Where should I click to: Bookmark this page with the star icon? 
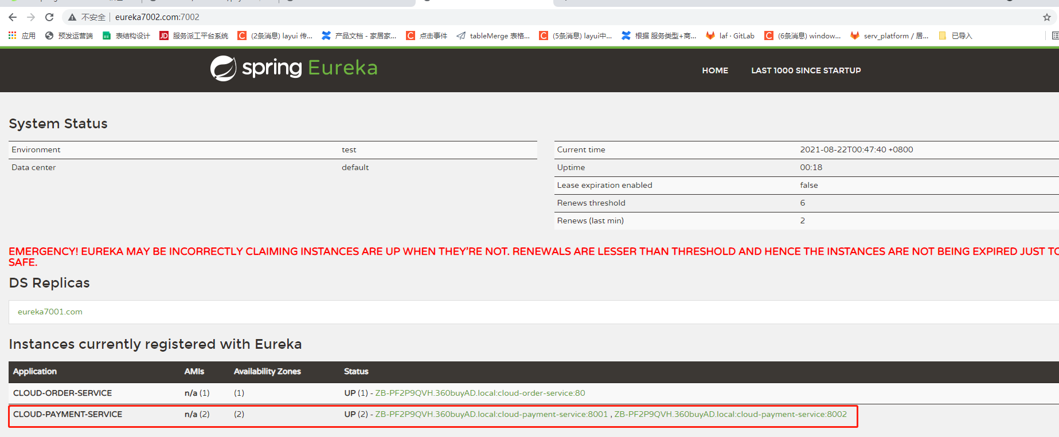pyautogui.click(x=1047, y=17)
